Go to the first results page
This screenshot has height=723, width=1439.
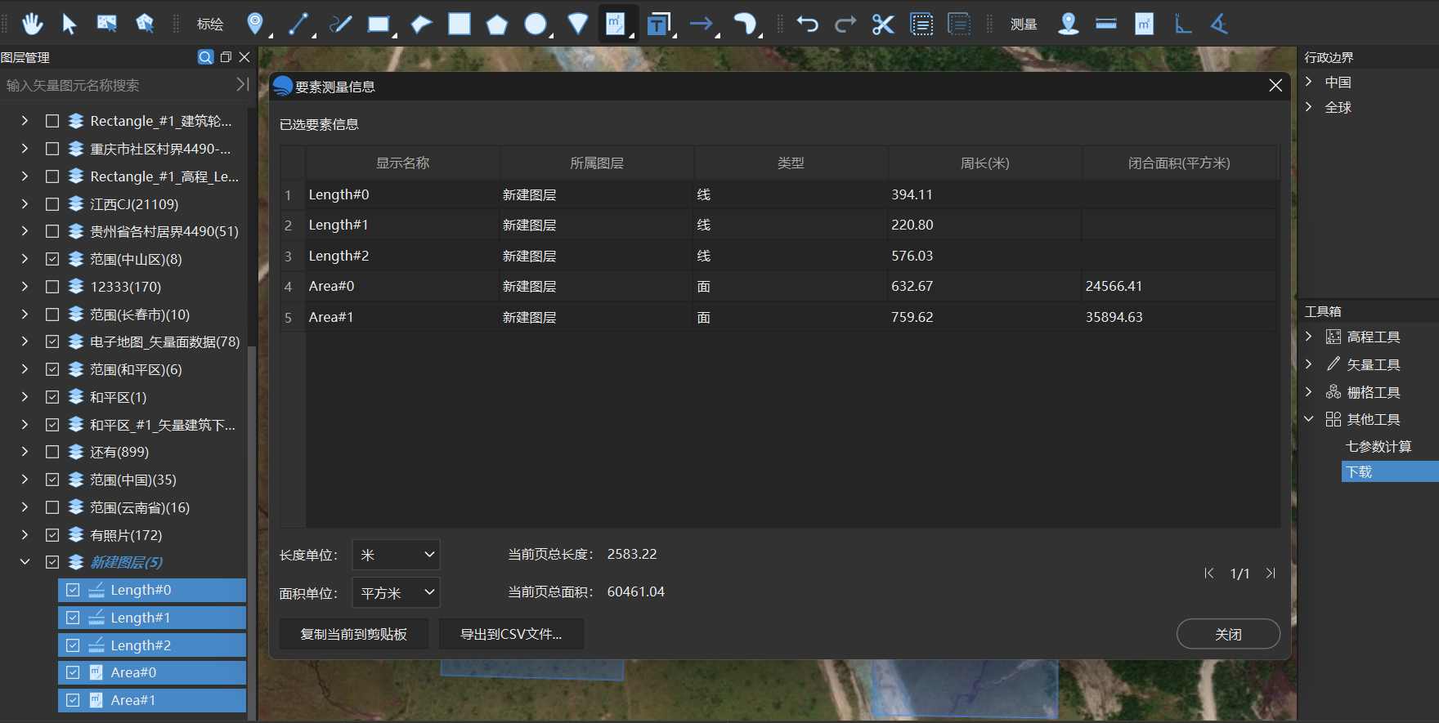click(1209, 573)
